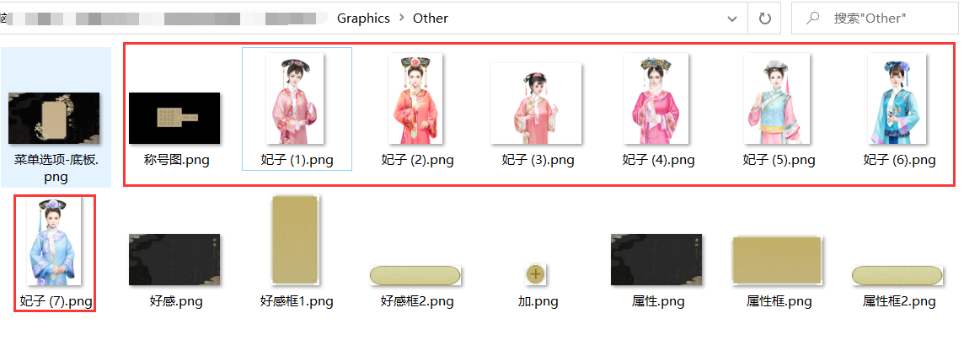
Task: Select 妃子 (2).png thumbnail
Action: coord(415,98)
